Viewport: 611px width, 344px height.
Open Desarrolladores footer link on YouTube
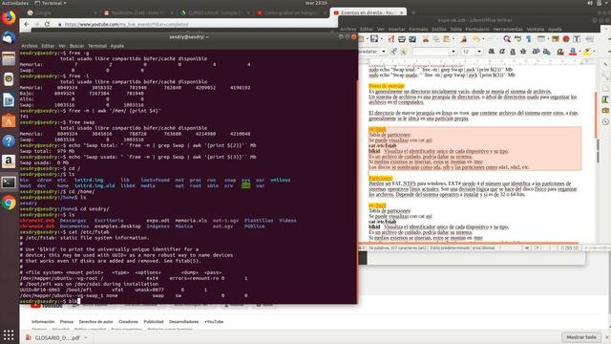pyautogui.click(x=183, y=322)
